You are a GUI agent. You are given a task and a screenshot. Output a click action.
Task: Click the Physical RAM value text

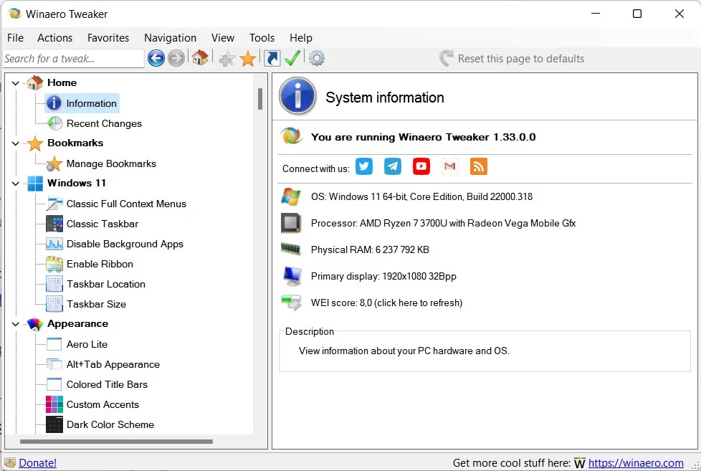point(370,249)
